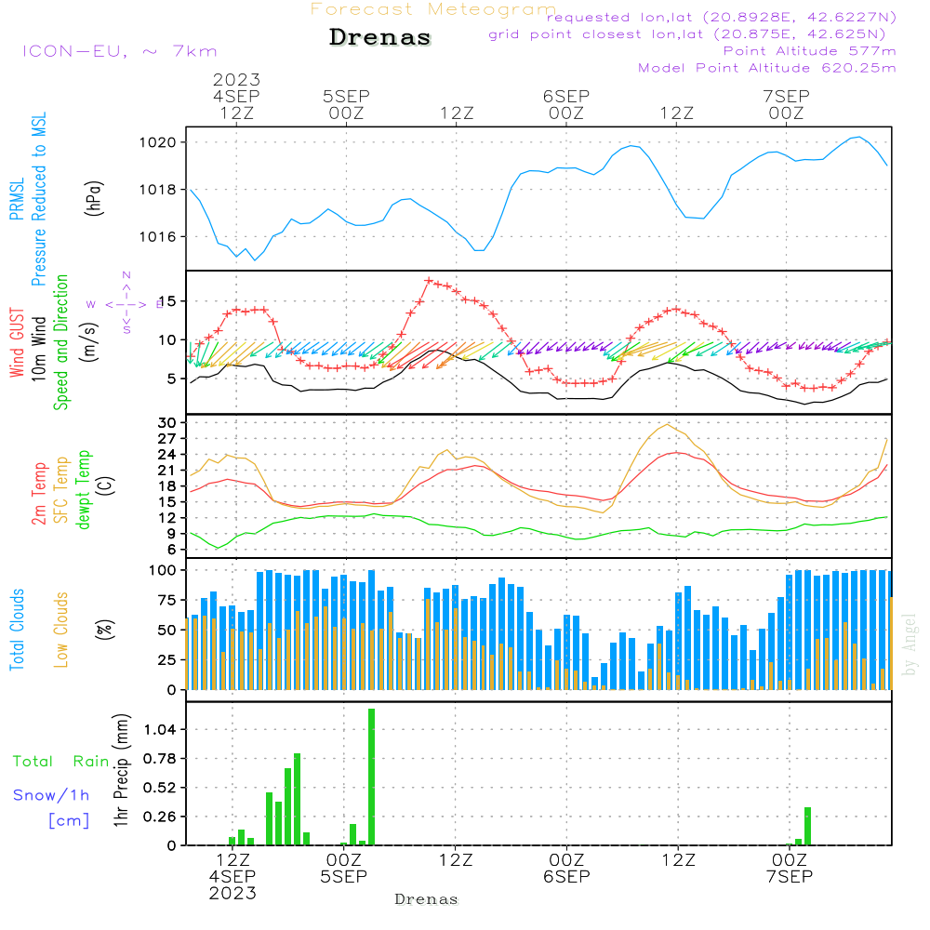Click the 1016 pressure axis value

click(158, 236)
